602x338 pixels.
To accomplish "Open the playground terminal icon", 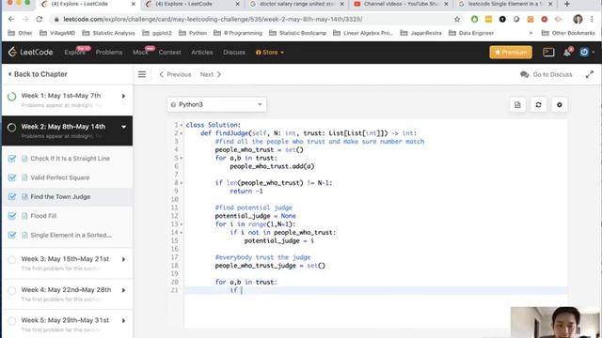I will pos(548,53).
